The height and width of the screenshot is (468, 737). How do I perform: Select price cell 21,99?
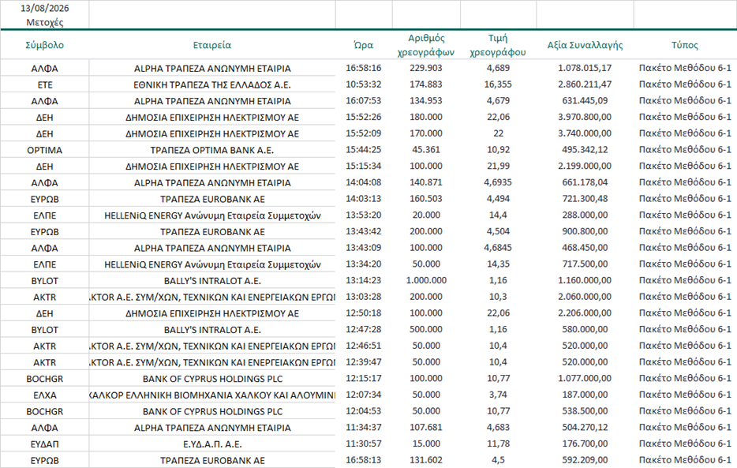coord(498,167)
